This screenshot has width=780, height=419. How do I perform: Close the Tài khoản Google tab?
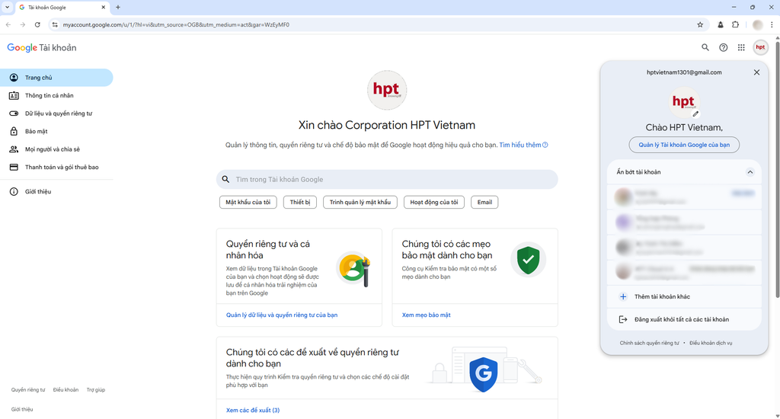coord(104,8)
